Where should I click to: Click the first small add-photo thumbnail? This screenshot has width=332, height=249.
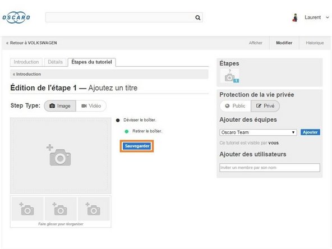(27, 209)
